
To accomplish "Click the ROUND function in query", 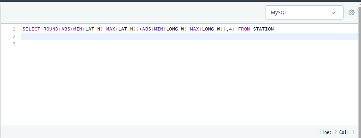I will (51, 29).
